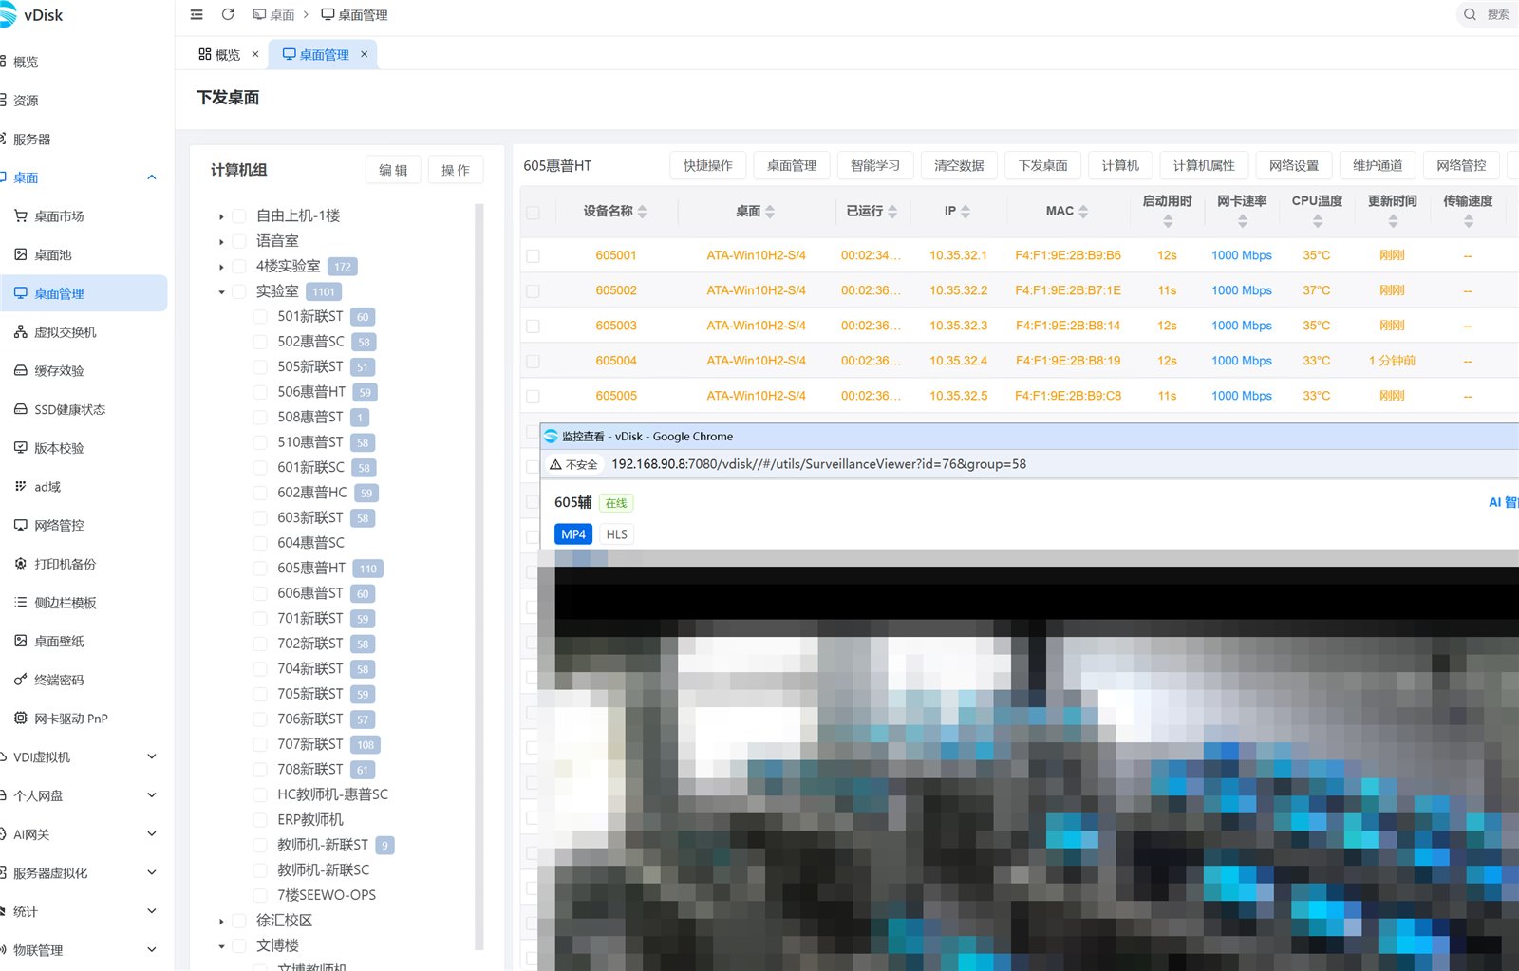1519x971 pixels.
Task: Click the 智能学习 button
Action: 875,165
